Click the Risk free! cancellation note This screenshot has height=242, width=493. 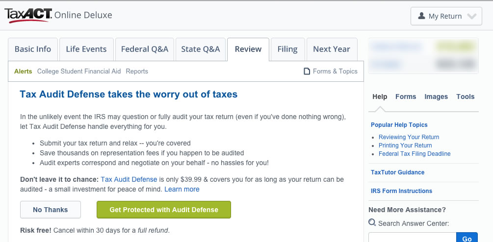(x=95, y=230)
